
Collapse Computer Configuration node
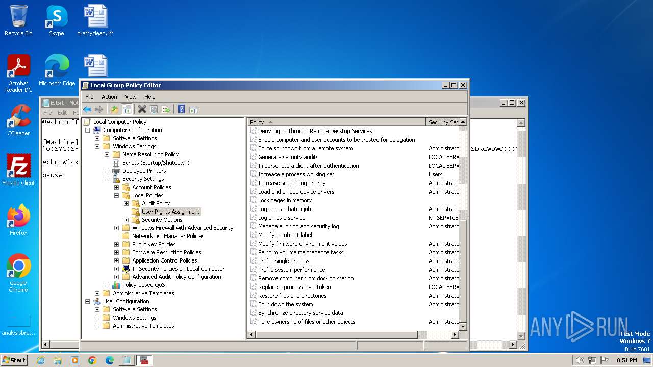(87, 130)
